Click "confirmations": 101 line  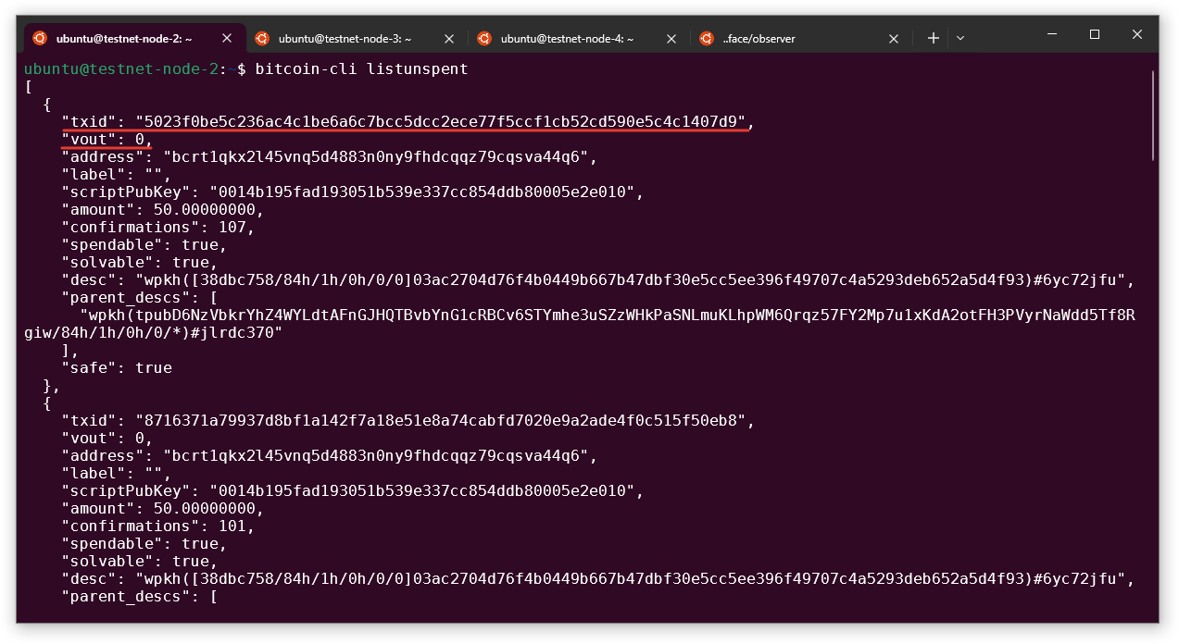157,526
